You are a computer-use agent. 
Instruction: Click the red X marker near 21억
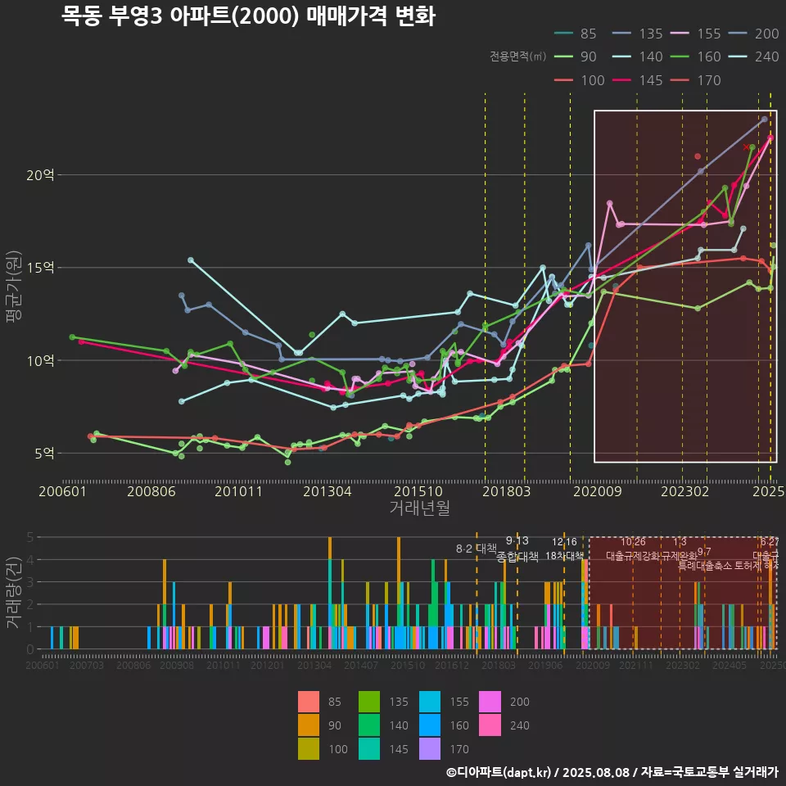click(x=746, y=147)
